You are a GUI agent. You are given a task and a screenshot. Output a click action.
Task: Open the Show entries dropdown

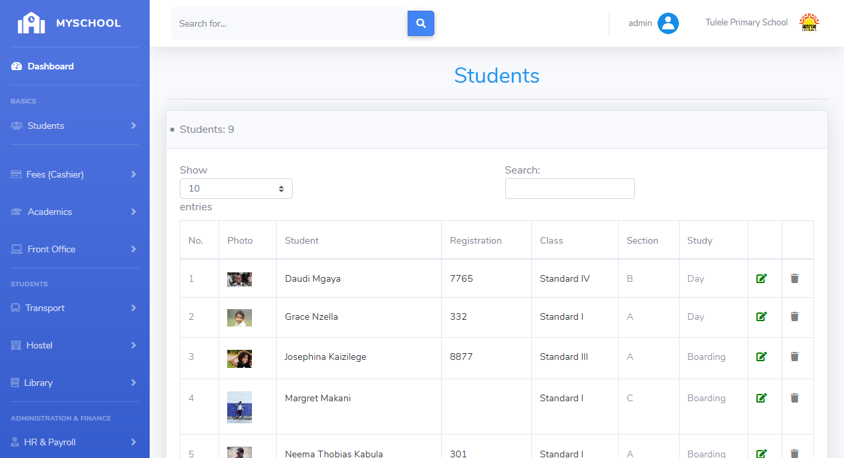236,189
